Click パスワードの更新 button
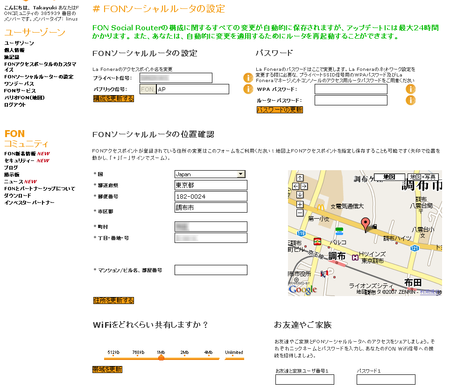Screen dimensions: 450x387 pyautogui.click(x=280, y=110)
